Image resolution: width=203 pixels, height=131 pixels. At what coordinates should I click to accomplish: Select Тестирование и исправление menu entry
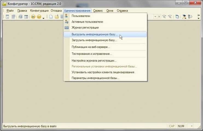tap(92, 54)
